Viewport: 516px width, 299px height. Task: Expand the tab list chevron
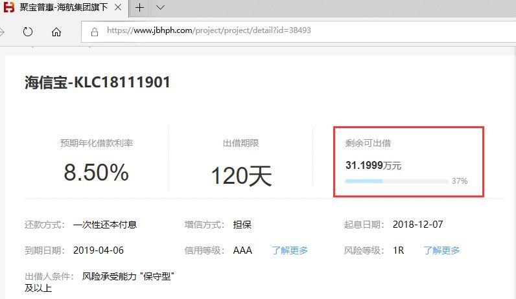(160, 7)
